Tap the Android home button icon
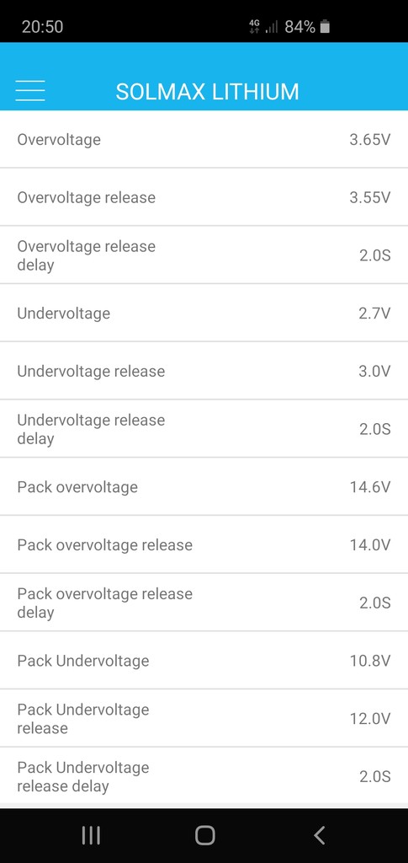Image resolution: width=408 pixels, height=863 pixels. tap(204, 835)
